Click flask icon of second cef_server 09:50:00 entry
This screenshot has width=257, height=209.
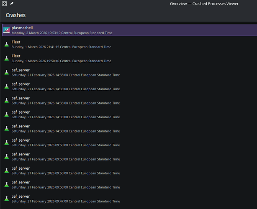tap(6, 156)
